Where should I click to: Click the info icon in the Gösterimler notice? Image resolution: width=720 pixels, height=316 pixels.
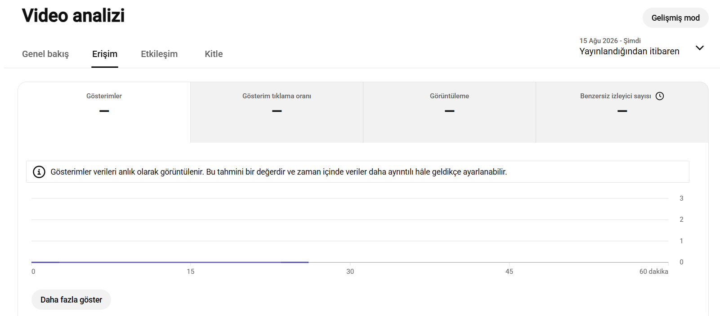pyautogui.click(x=39, y=172)
